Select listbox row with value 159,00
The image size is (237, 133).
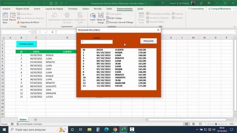click(x=118, y=52)
